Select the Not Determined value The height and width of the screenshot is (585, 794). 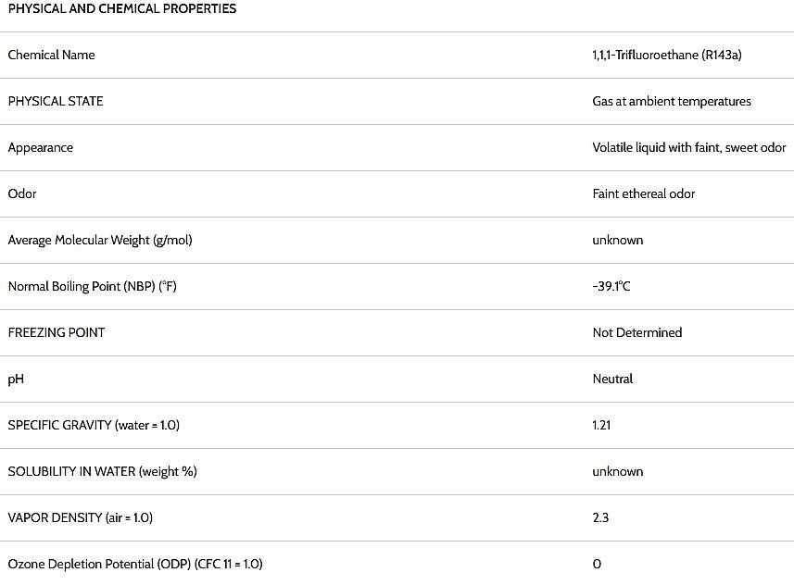(637, 332)
